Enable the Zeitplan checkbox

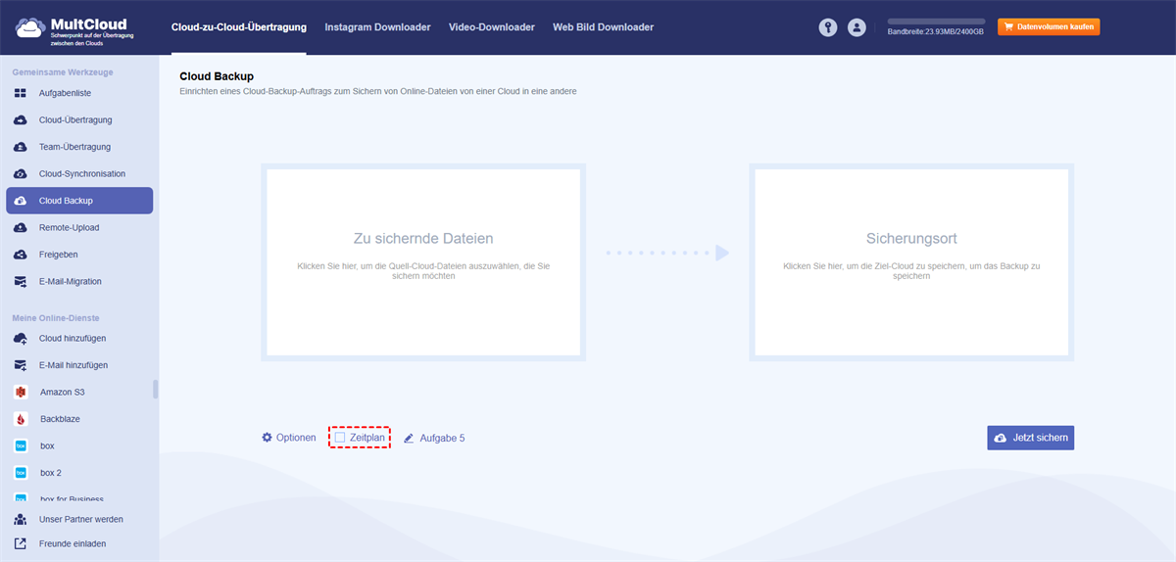pyautogui.click(x=340, y=438)
